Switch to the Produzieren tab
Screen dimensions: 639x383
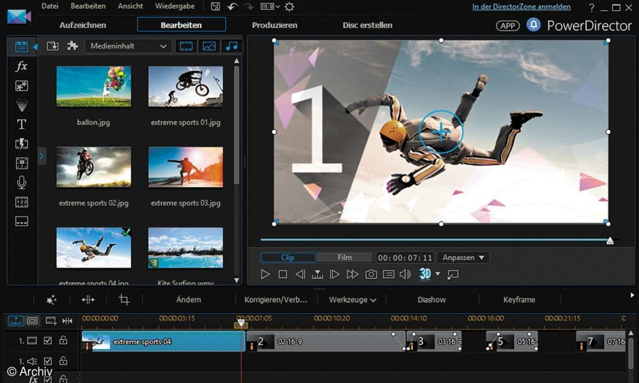click(x=275, y=25)
